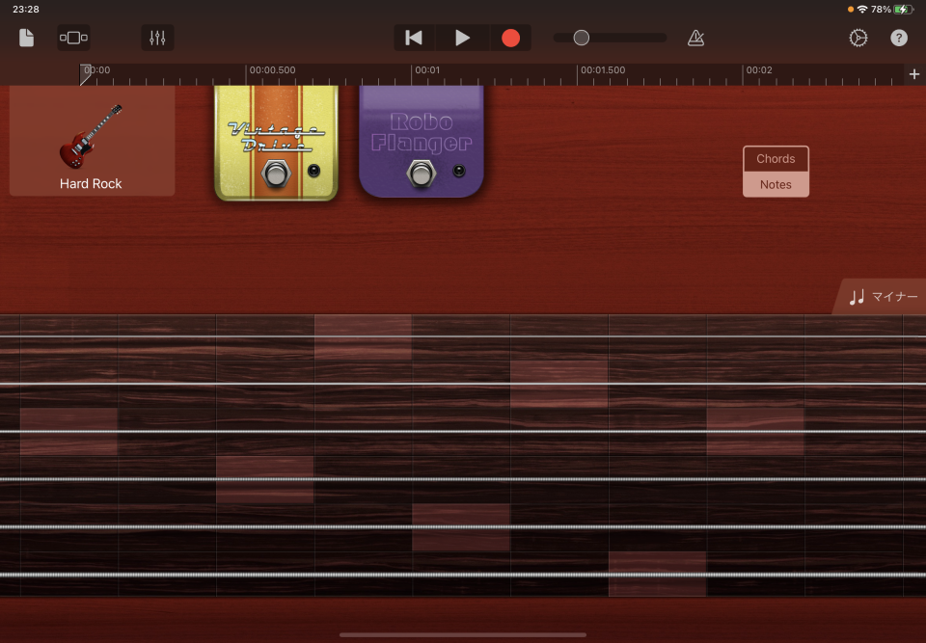926x643 pixels.
Task: Toggle the Vintage Drive pedal footswitch
Action: coord(277,174)
